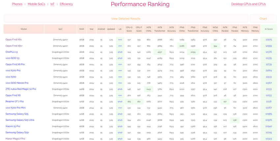Click the FP16 Memory column header

255,29
